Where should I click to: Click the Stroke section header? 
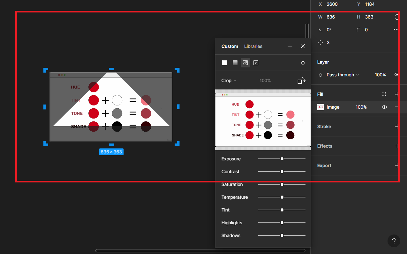pyautogui.click(x=324, y=127)
